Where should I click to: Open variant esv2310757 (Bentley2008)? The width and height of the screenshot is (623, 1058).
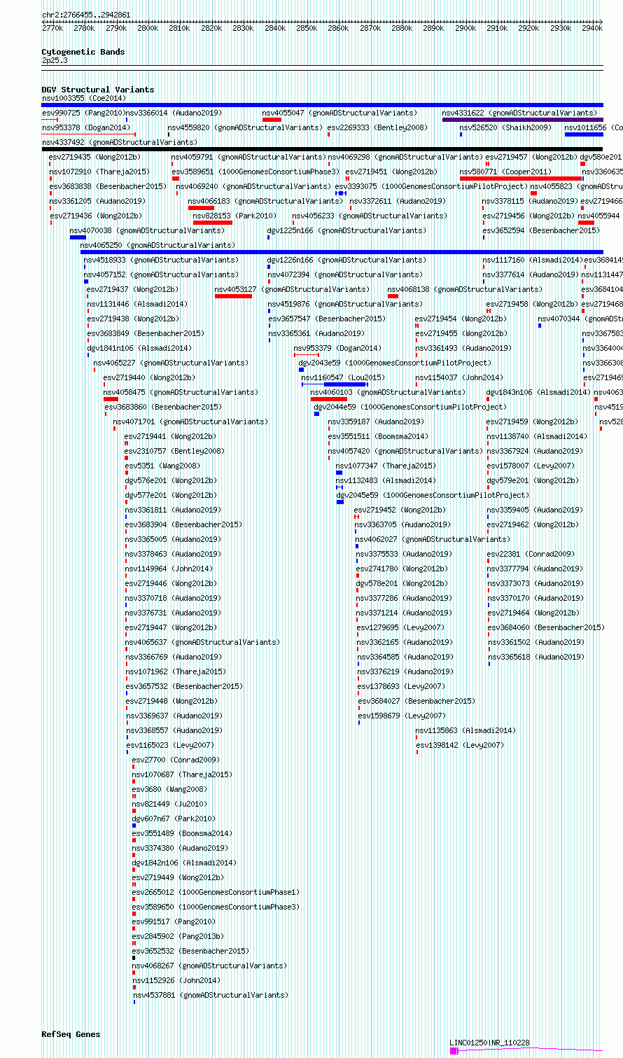pyautogui.click(x=175, y=451)
